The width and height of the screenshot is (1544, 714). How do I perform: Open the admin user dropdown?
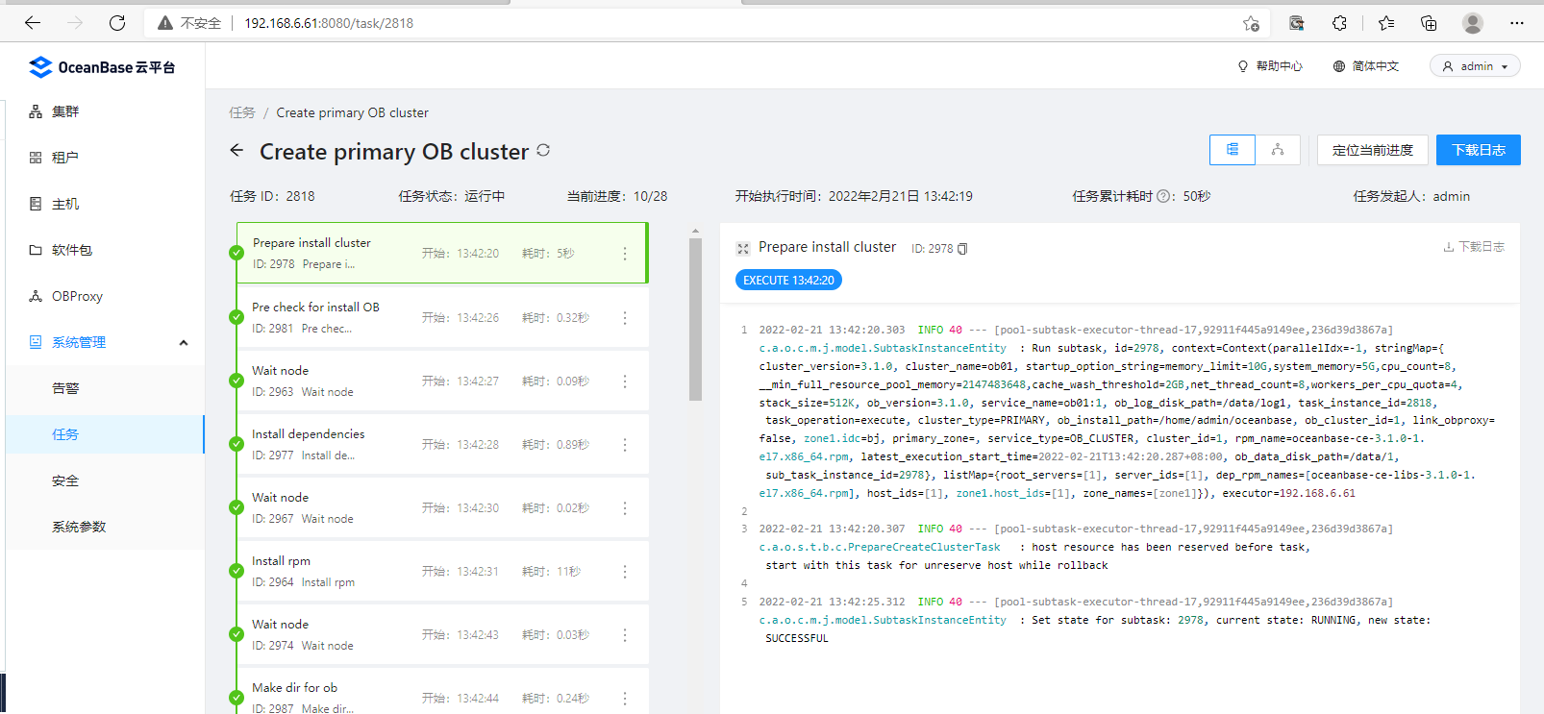click(x=1476, y=66)
